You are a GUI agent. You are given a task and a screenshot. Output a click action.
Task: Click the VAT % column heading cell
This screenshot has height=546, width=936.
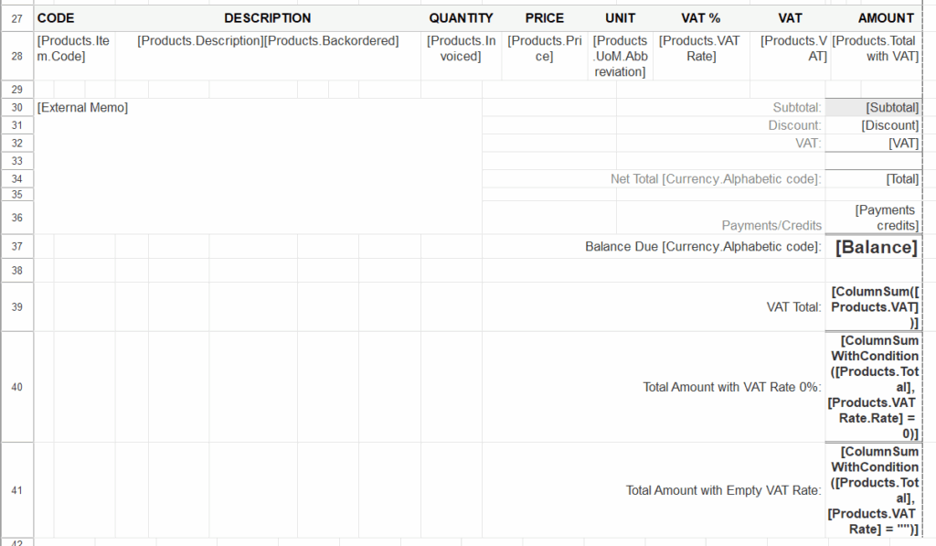coord(701,18)
